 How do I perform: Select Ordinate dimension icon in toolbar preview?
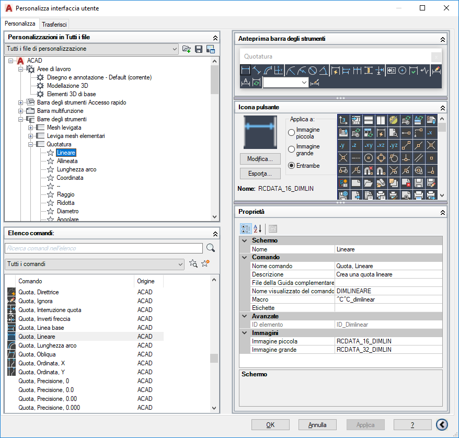pyautogui.click(x=279, y=71)
